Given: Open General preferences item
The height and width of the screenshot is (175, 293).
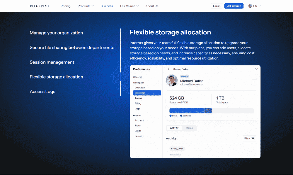Looking at the screenshot, I should pyautogui.click(x=137, y=77).
